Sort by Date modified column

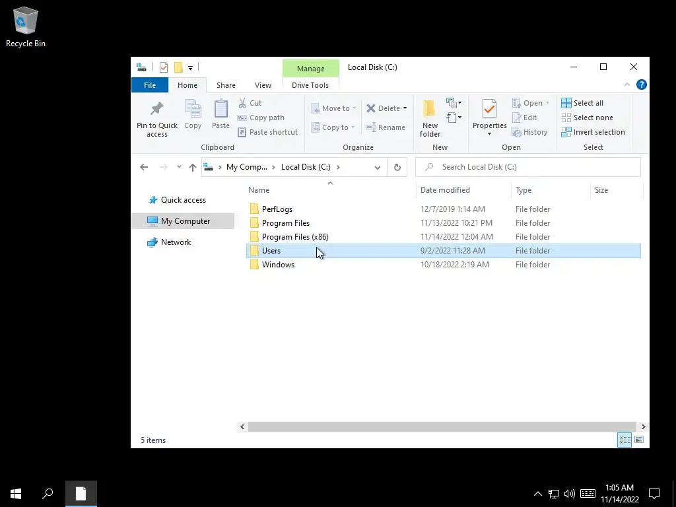click(445, 189)
